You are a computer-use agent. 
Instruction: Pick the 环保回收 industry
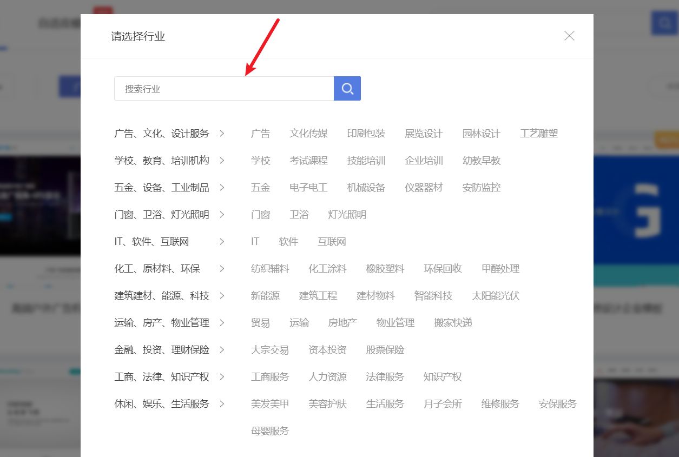[443, 269]
